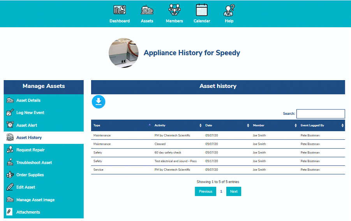Image resolution: width=351 pixels, height=221 pixels.
Task: Sort table by Type column arrow
Action: (x=150, y=125)
